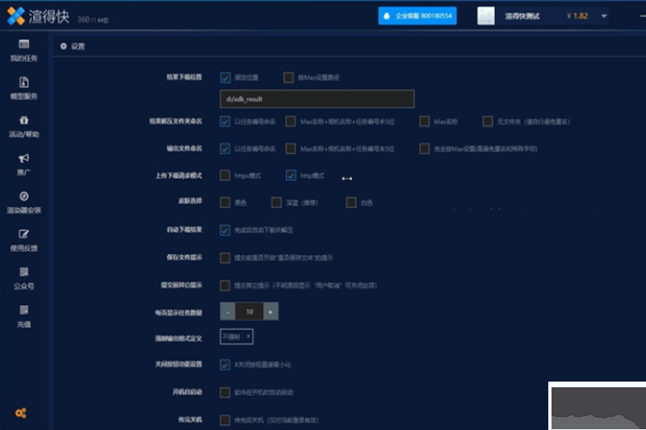Toggle the 固定位置 checkbox
The height and width of the screenshot is (430, 646).
(225, 77)
